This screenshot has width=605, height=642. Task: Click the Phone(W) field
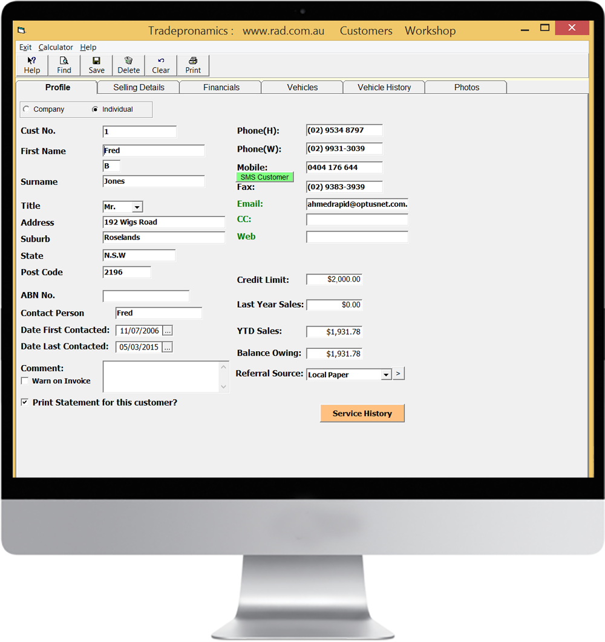tap(344, 148)
